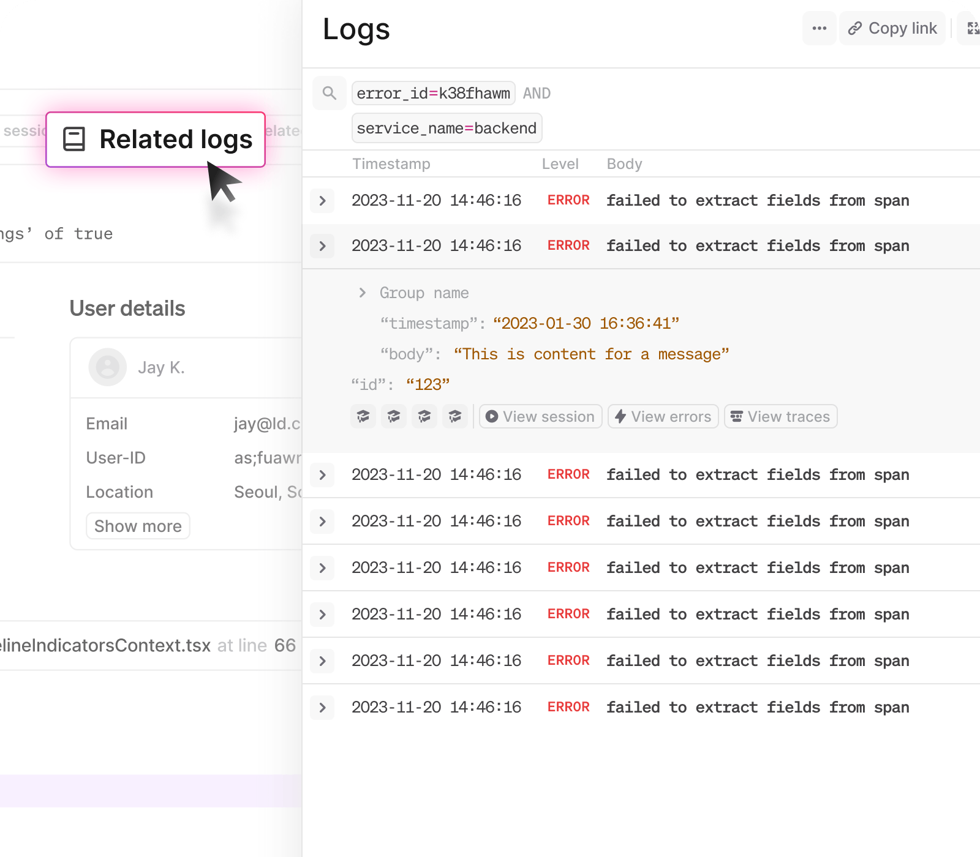This screenshot has height=857, width=980.
Task: Expand the first log row chevron
Action: coord(322,201)
